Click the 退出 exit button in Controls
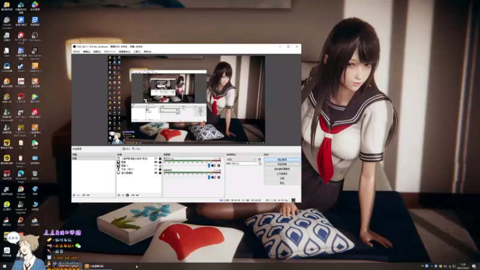 pyautogui.click(x=282, y=183)
